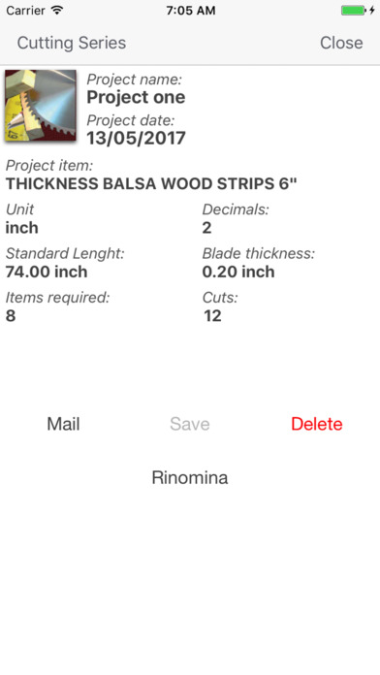Tap the items required value 8
Viewport: 380px width, 675px height.
click(11, 315)
